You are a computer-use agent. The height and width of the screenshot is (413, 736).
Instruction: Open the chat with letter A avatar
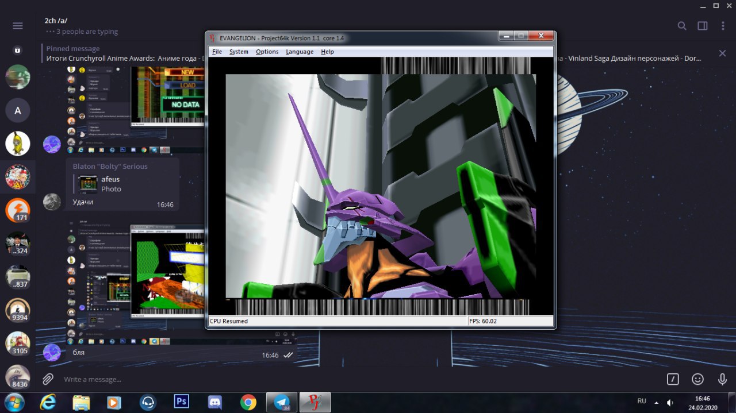point(18,110)
